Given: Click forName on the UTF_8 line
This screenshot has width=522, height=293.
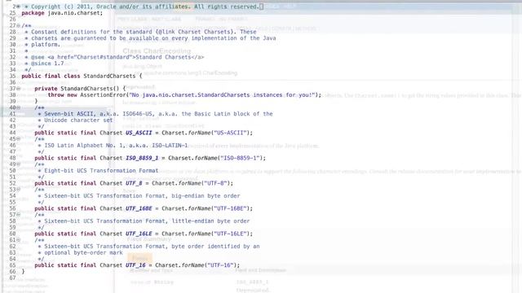Looking at the screenshot, I should pos(191,183).
